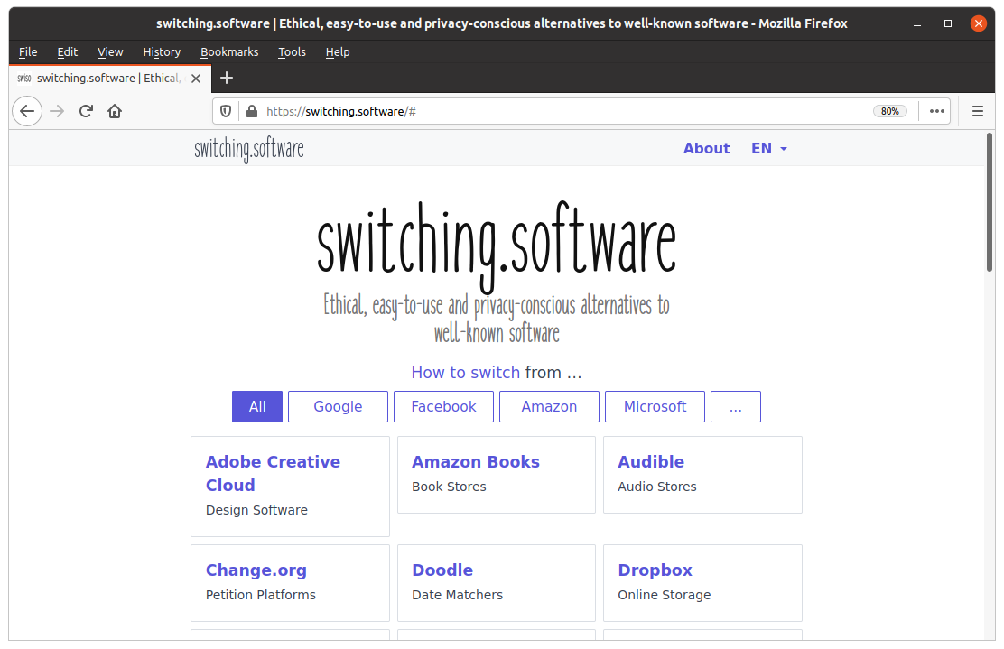Open the About page

(x=706, y=148)
